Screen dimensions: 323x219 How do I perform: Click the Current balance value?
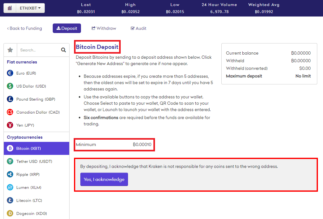click(x=301, y=53)
